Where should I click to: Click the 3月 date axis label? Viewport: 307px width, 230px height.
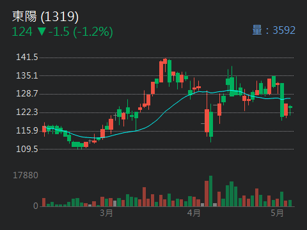(x=106, y=213)
